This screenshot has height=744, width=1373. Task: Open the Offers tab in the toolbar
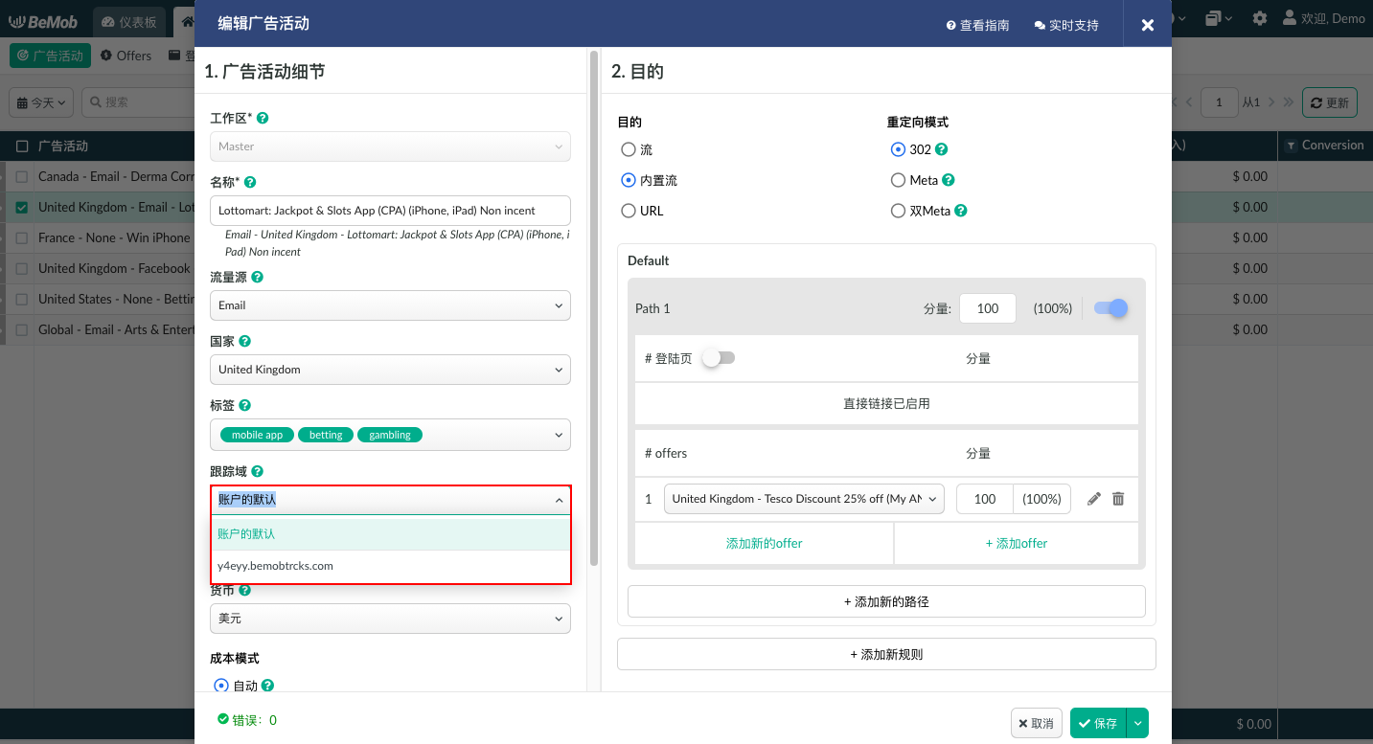coord(126,56)
